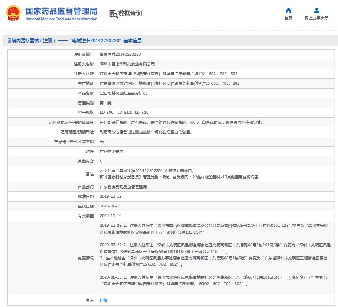The image size is (338, 307).
Task: Select effective date value 2023-06-15
Action: (x=110, y=206)
